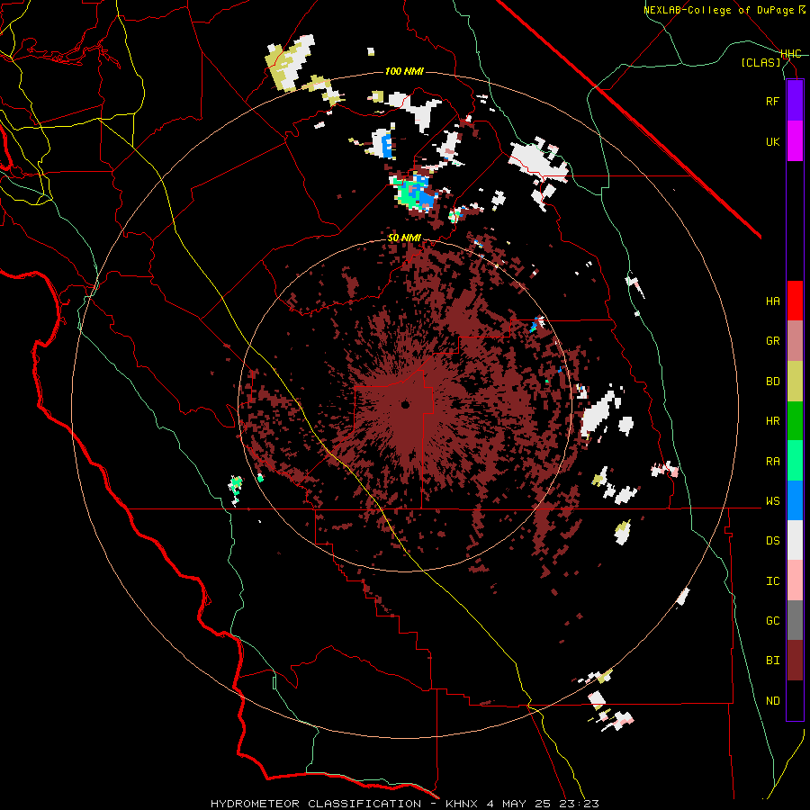
Task: Click the HR legend label
Action: (x=772, y=421)
